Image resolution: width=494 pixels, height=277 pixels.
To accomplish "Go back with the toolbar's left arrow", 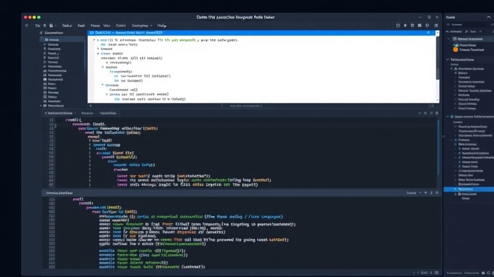I will [x=27, y=26].
